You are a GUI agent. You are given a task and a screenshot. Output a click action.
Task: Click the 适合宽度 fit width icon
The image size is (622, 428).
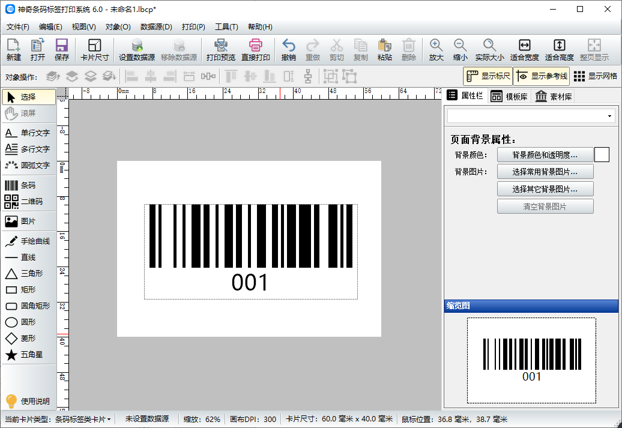coord(524,50)
